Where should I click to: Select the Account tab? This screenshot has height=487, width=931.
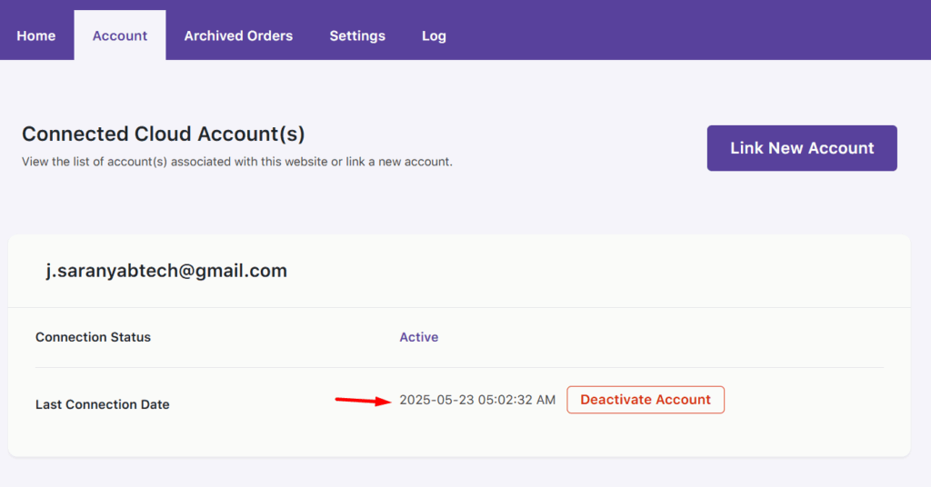120,35
